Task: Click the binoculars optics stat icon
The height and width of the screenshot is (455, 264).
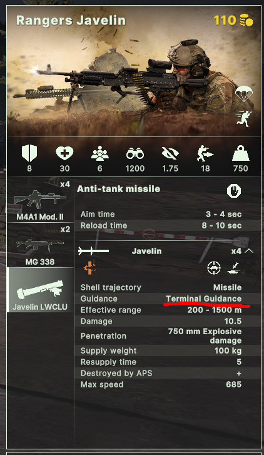Action: point(135,153)
